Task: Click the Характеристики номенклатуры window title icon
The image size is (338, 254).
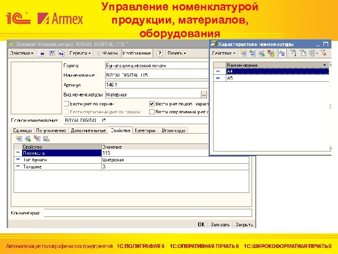Action: (214, 44)
